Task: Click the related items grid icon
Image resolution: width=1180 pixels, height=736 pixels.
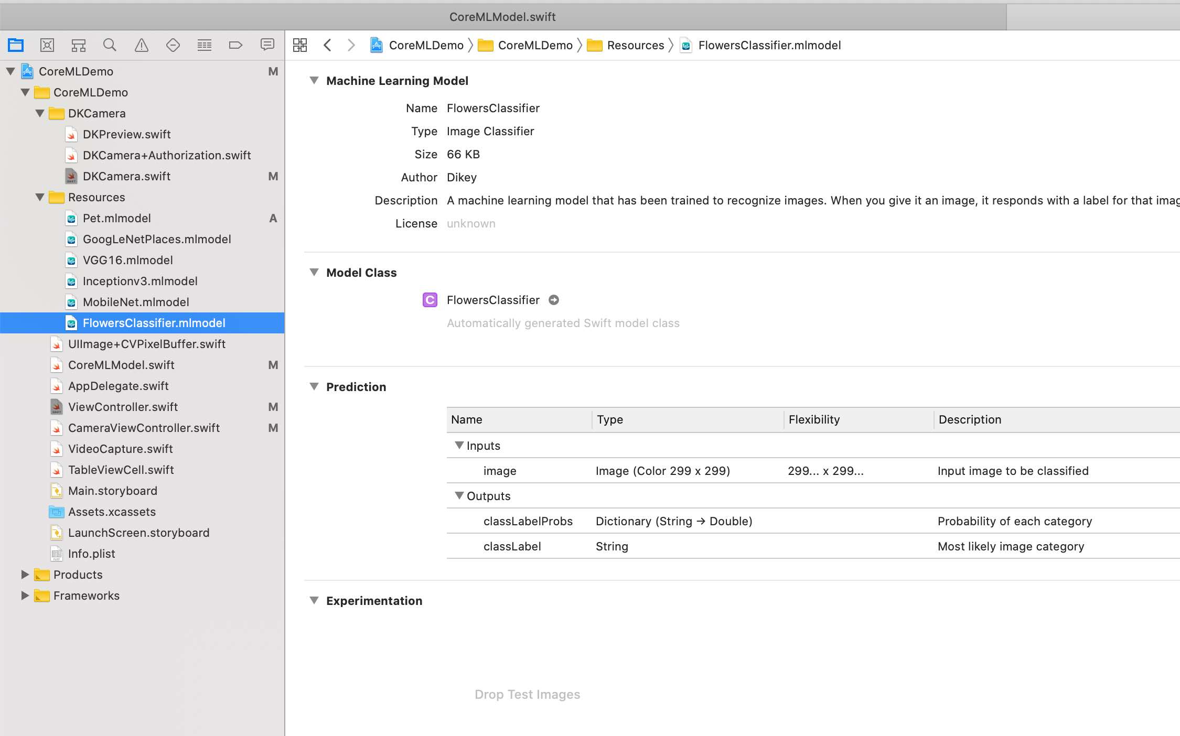Action: point(300,45)
